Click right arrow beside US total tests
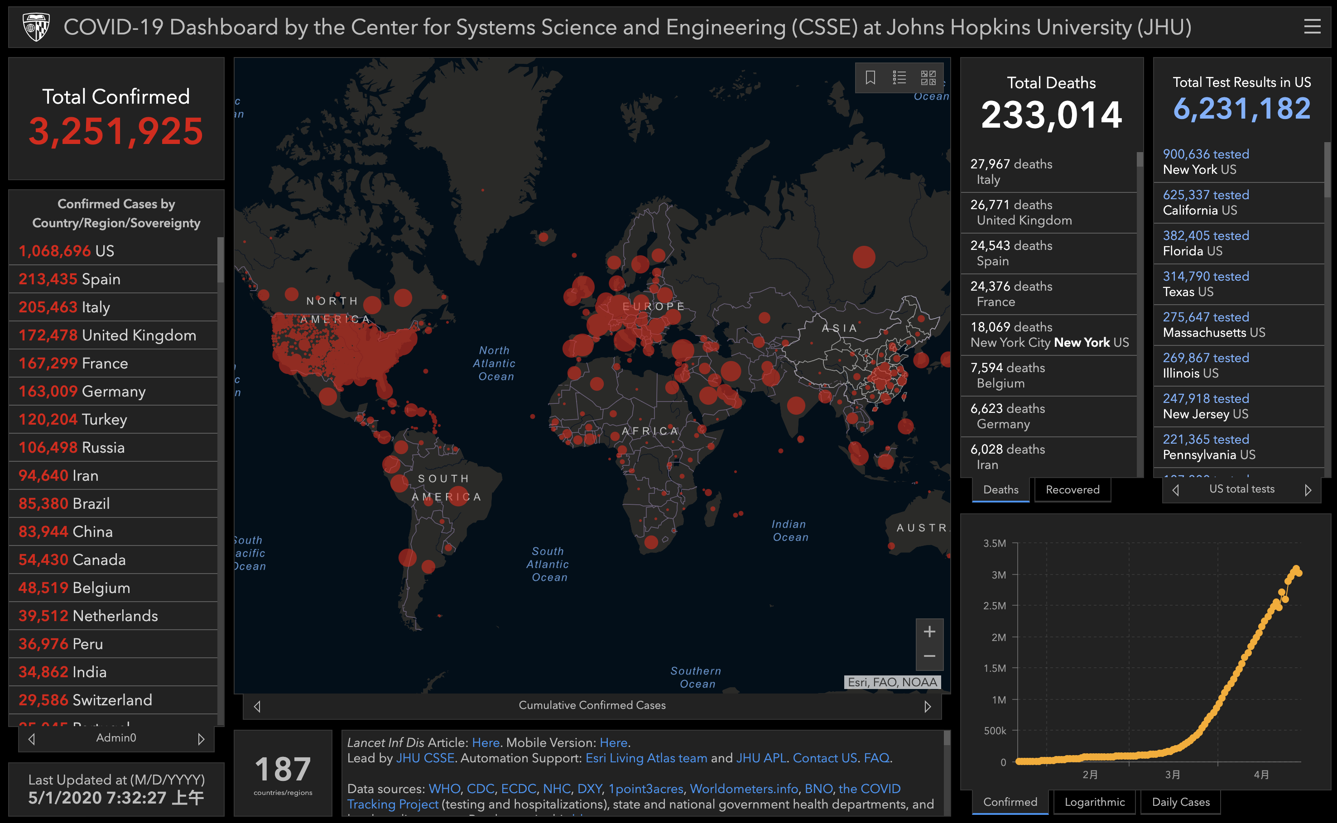 1308,490
